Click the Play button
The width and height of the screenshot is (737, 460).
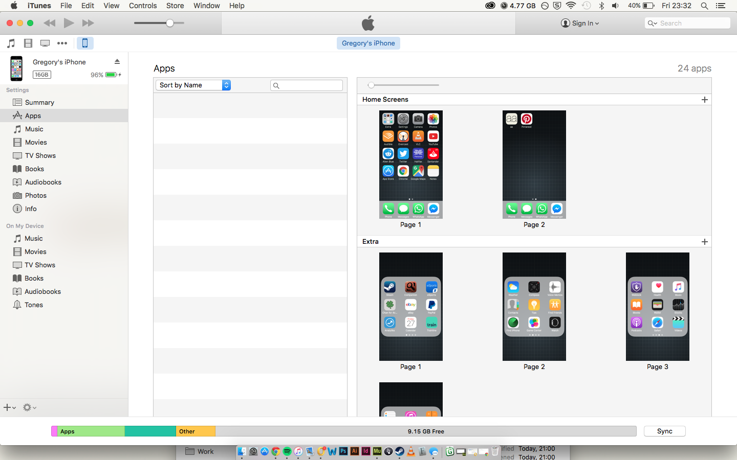69,23
